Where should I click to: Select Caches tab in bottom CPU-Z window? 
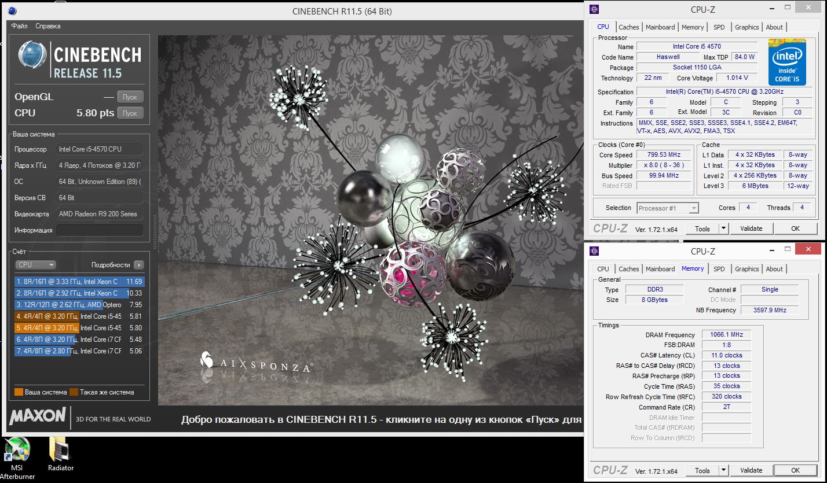click(x=629, y=269)
